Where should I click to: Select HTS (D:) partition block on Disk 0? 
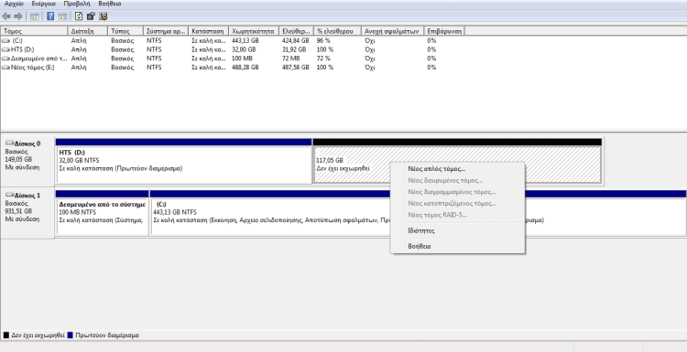click(183, 161)
